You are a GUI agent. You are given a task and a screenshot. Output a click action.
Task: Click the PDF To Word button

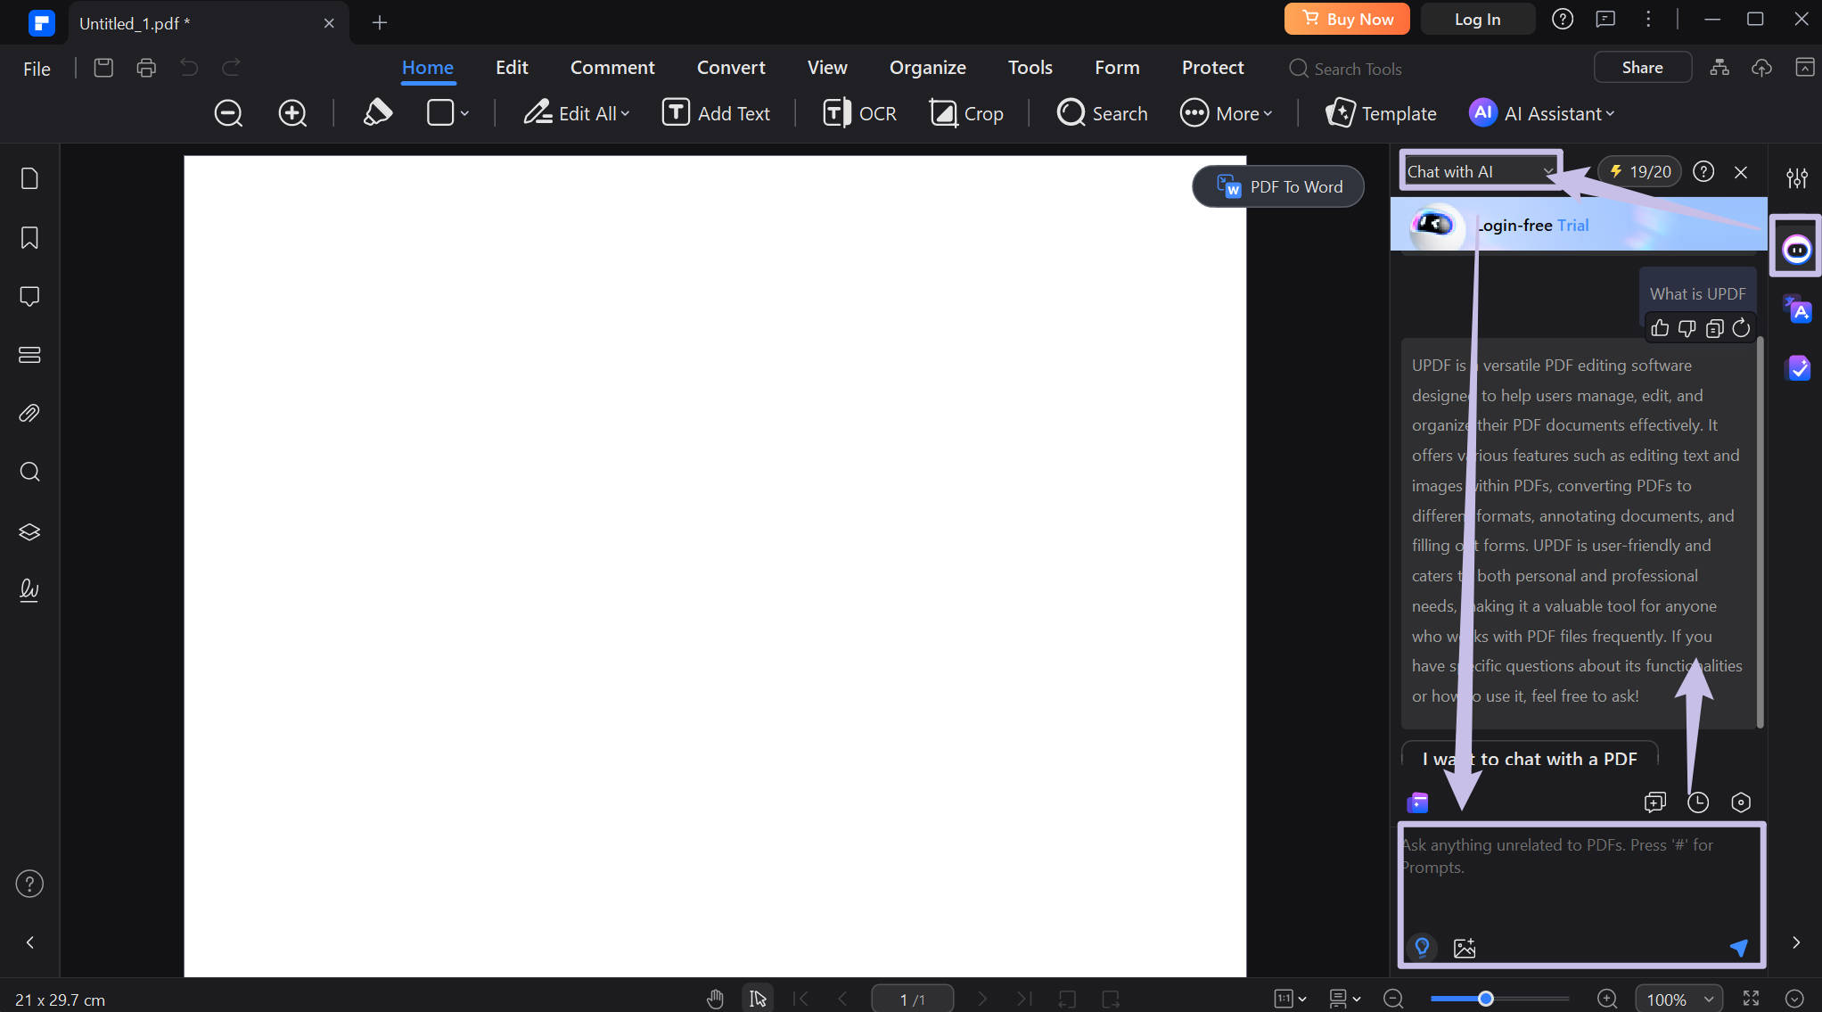pos(1277,186)
